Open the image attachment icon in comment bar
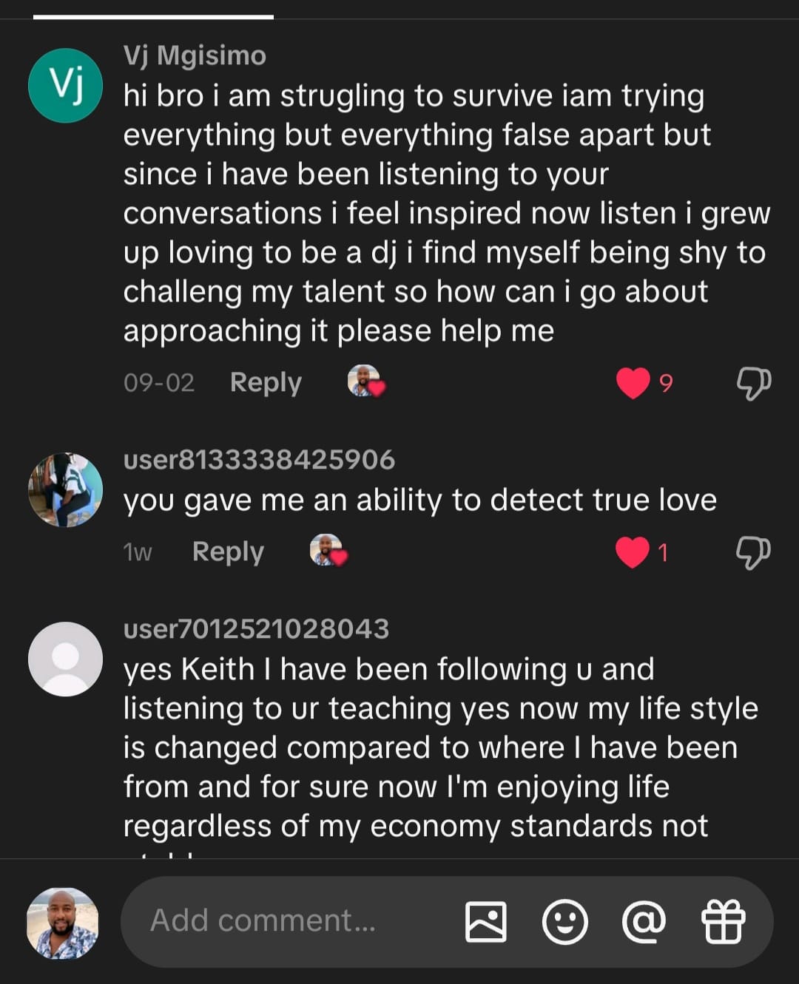This screenshot has width=799, height=984. click(x=486, y=922)
